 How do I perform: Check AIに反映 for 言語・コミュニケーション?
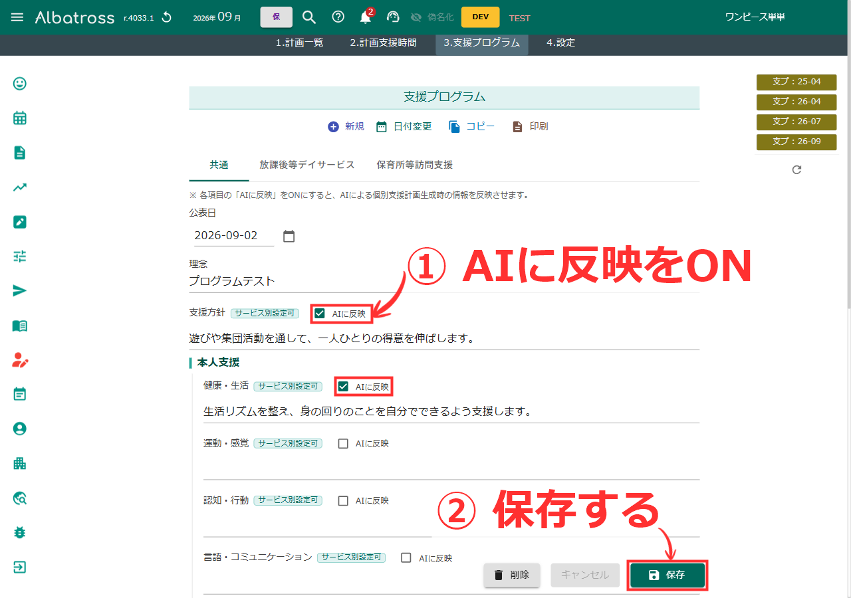[406, 558]
